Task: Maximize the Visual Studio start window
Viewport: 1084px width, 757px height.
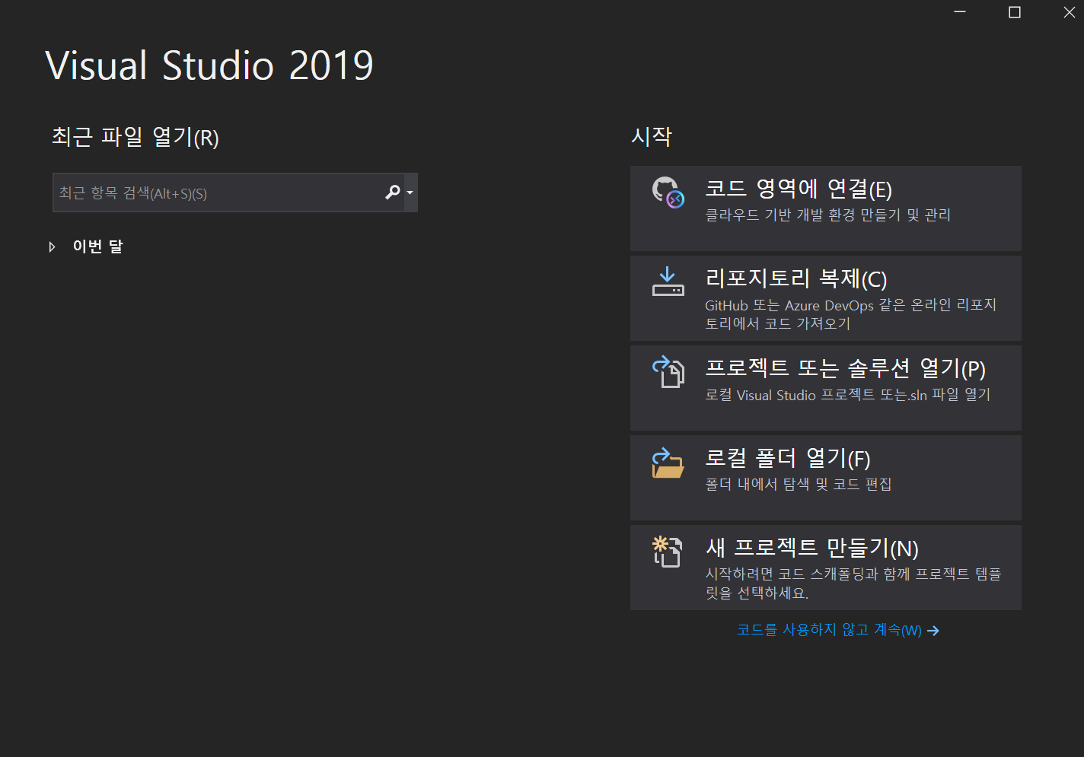Action: tap(1015, 12)
